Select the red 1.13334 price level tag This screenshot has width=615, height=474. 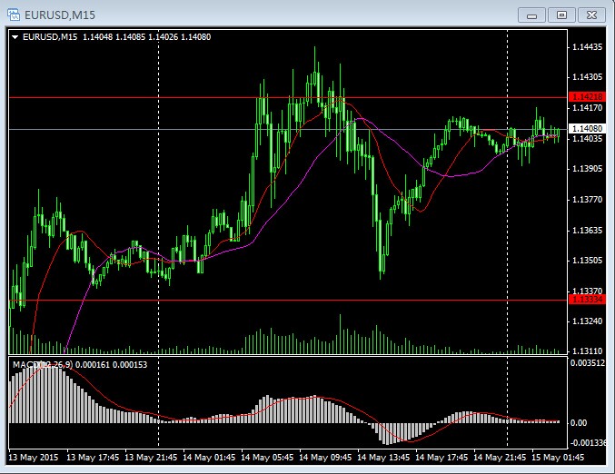pyautogui.click(x=586, y=300)
